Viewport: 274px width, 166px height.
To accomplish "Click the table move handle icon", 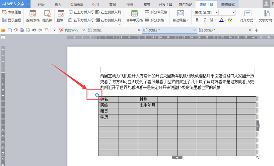I will tap(97, 95).
